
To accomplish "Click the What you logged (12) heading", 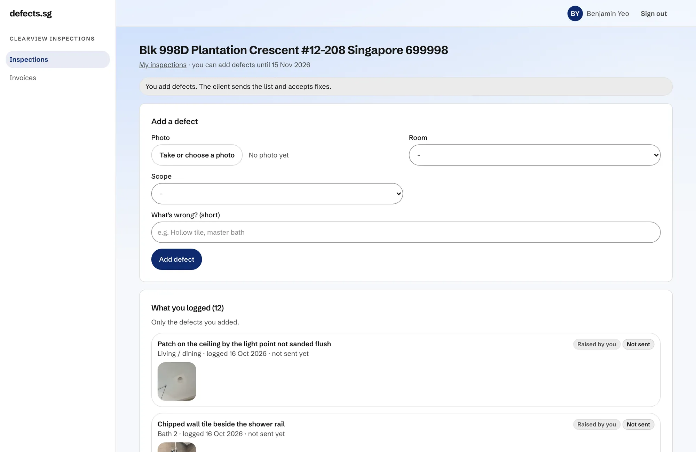I will (x=188, y=308).
